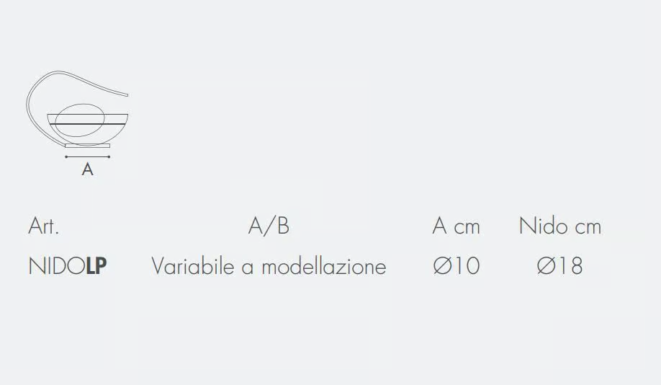This screenshot has height=385, width=661.
Task: Click the dimension line above letter A
Action: click(87, 156)
